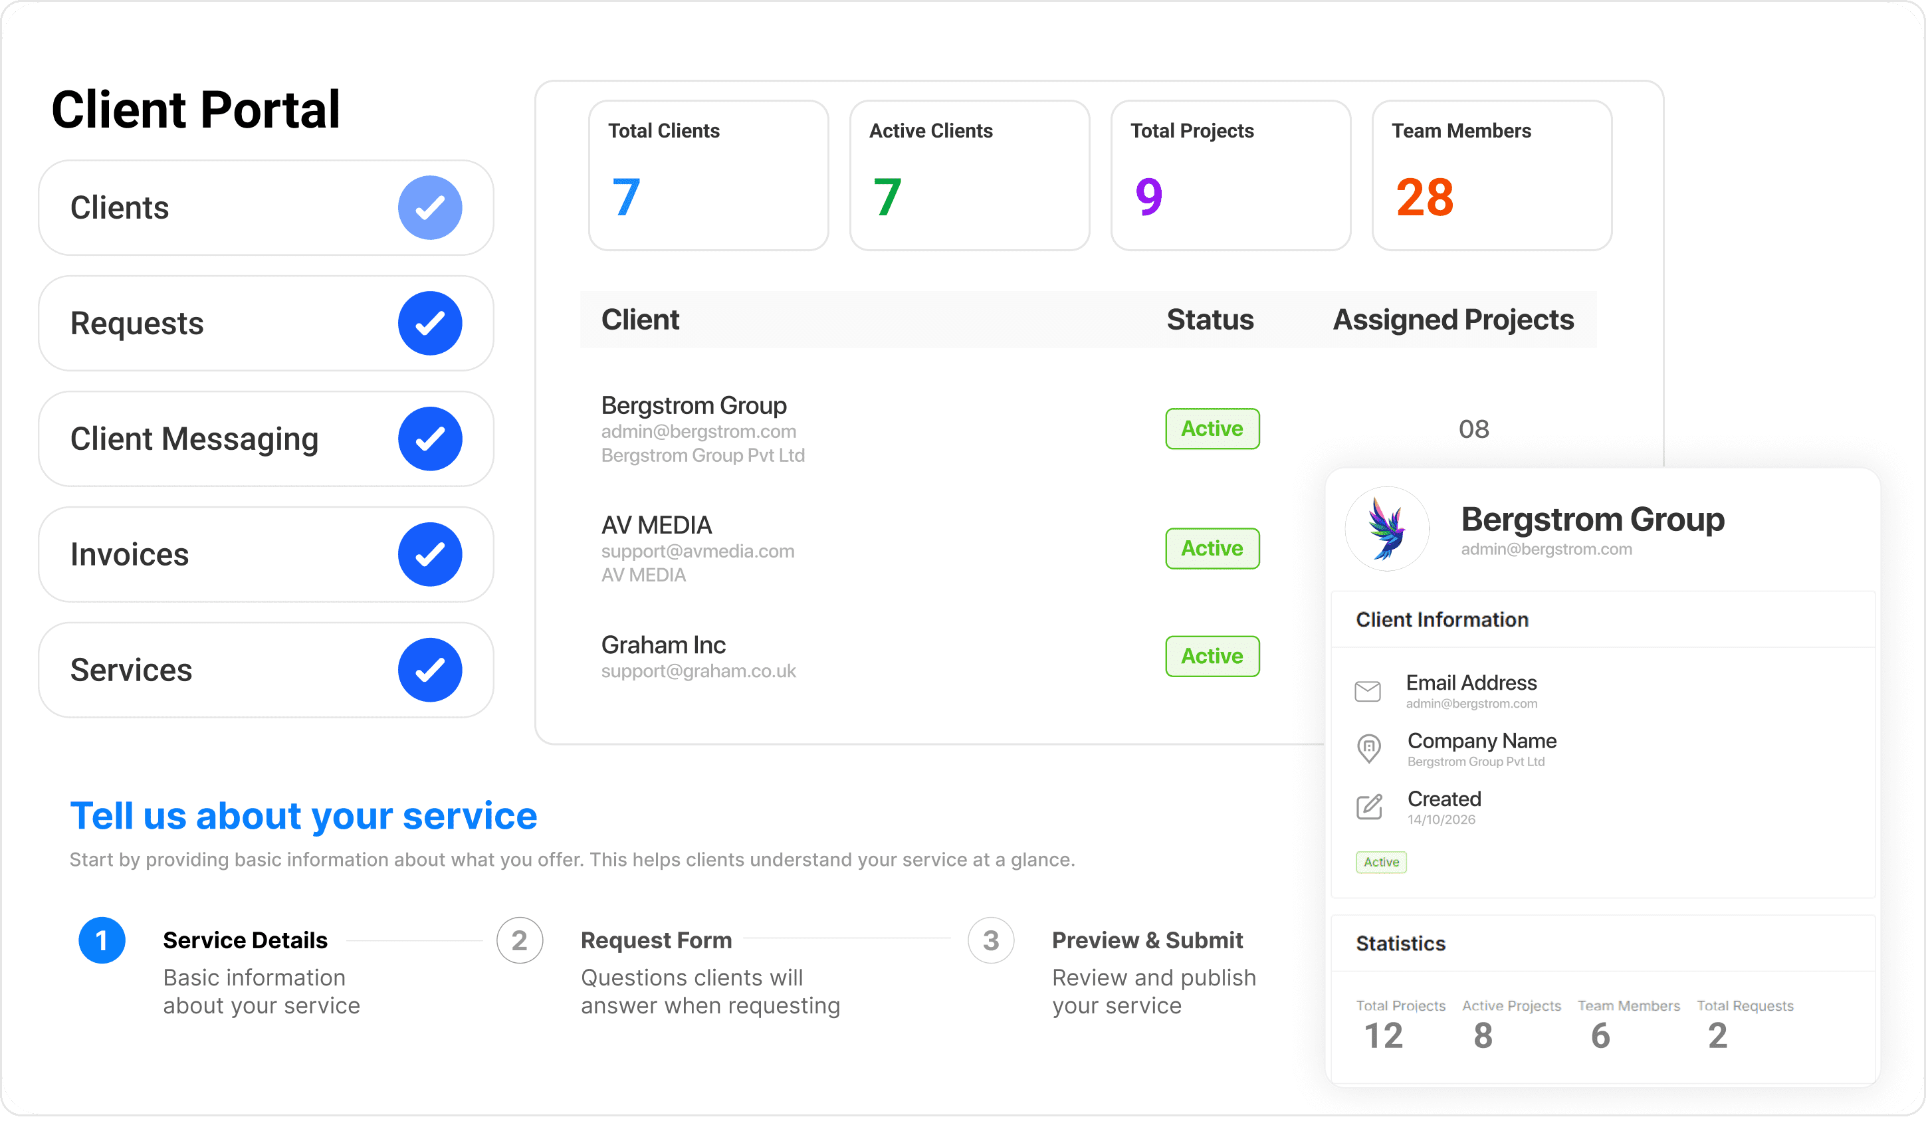The height and width of the screenshot is (1129, 1926).
Task: Select AV MEDIA's Active status button
Action: pos(1212,548)
